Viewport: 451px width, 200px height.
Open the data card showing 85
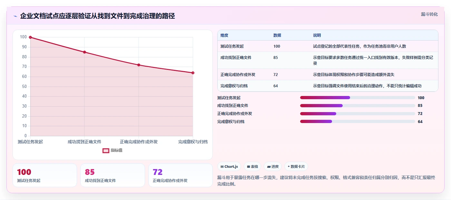click(113, 175)
